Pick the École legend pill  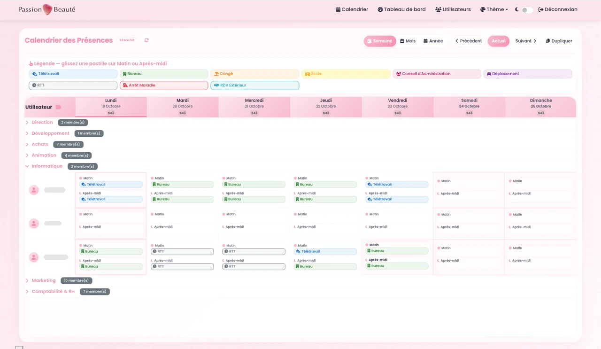346,74
